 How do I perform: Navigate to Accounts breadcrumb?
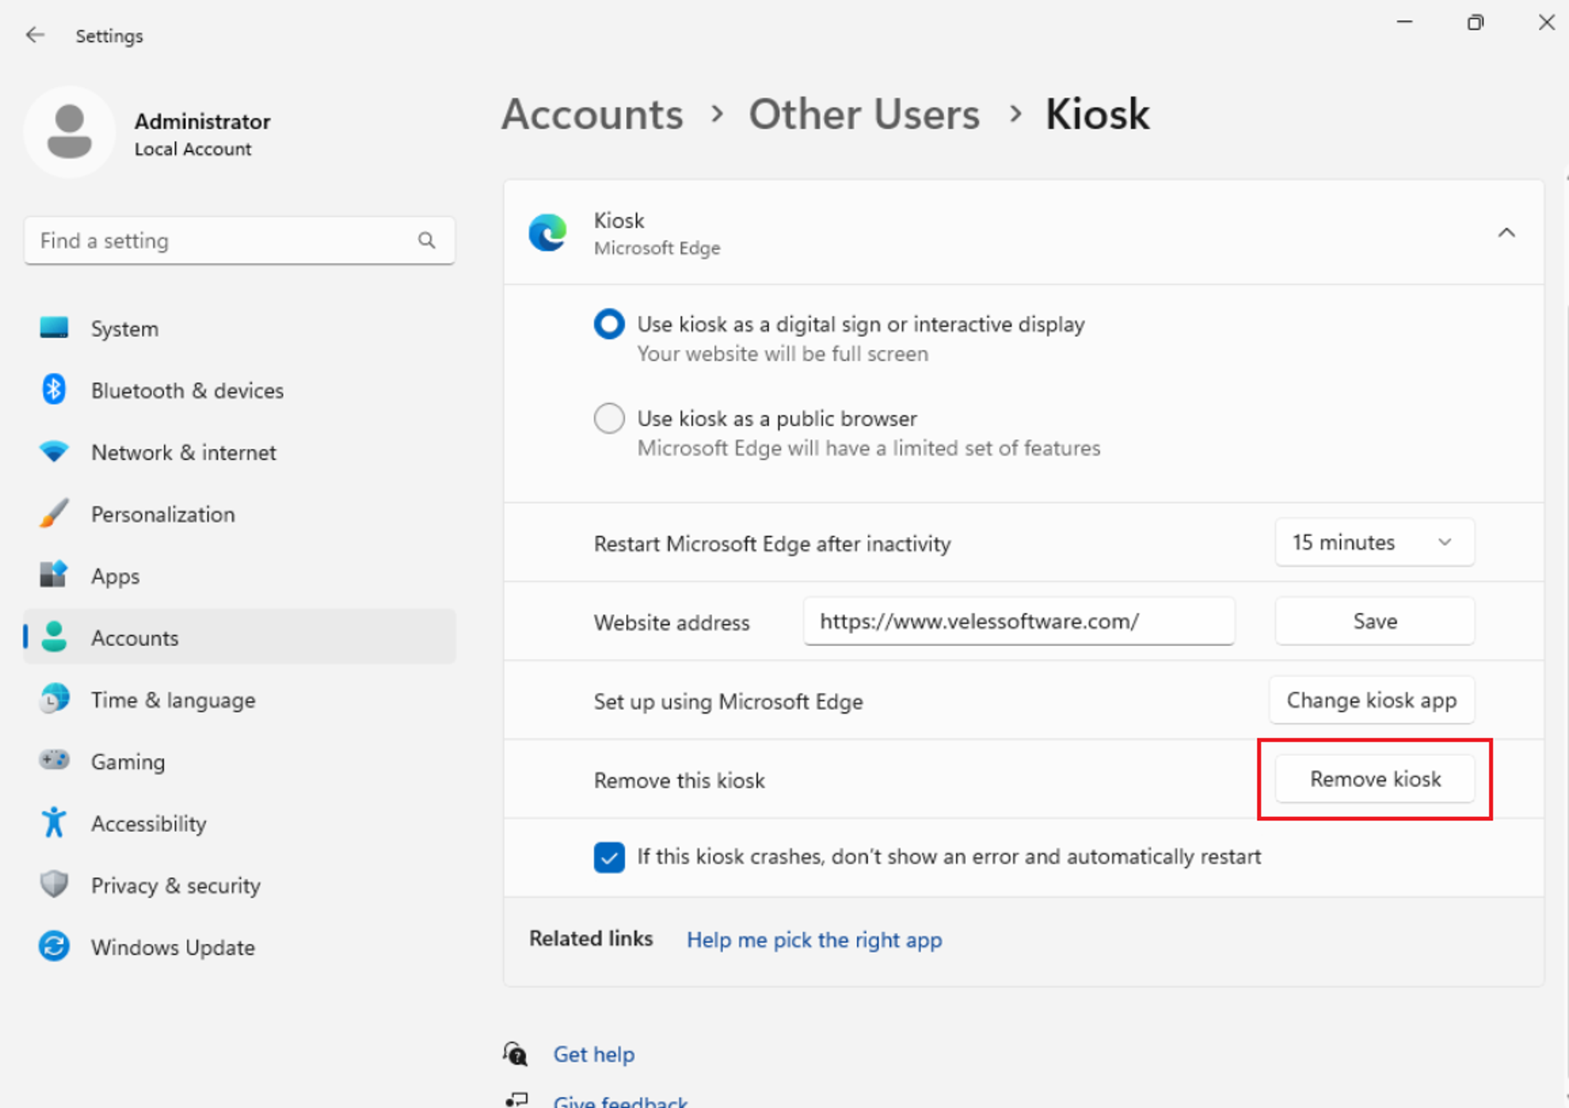[592, 114]
